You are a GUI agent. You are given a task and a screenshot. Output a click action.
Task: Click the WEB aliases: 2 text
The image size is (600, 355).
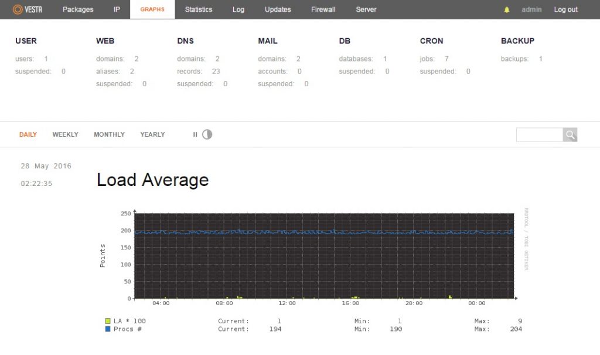point(115,72)
